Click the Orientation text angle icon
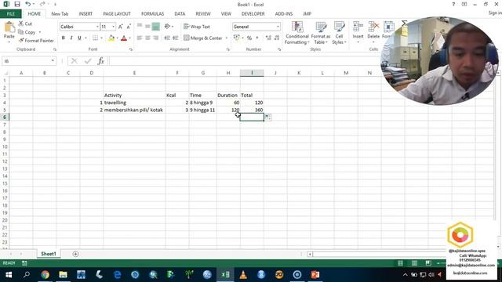This screenshot has height=282, width=502. tap(167, 27)
